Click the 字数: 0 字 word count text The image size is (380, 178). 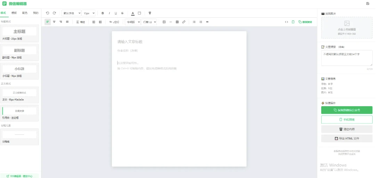(x=327, y=84)
